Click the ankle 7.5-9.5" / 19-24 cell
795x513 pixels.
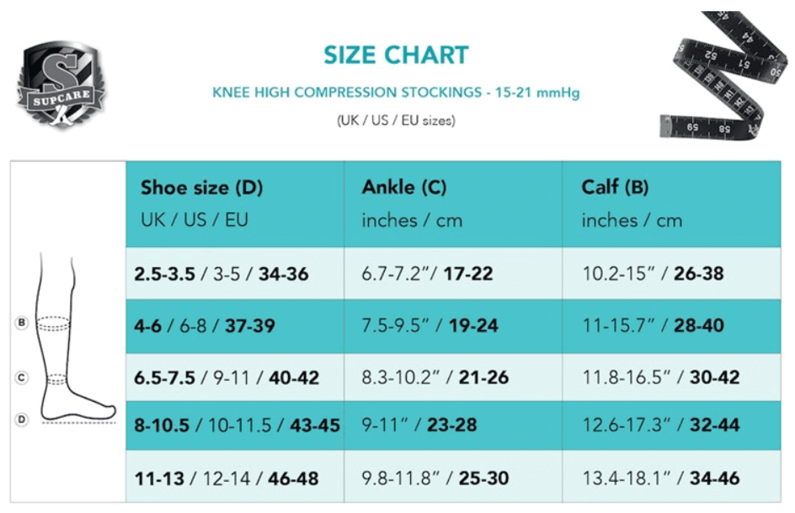tap(453, 326)
